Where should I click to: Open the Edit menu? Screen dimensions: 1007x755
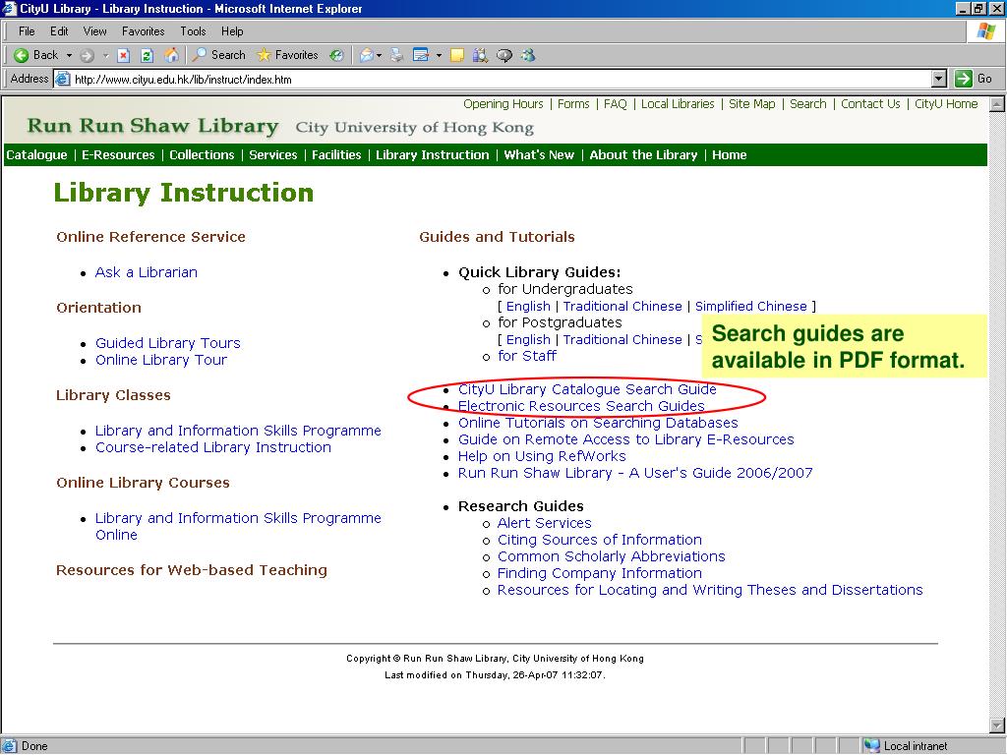point(59,31)
